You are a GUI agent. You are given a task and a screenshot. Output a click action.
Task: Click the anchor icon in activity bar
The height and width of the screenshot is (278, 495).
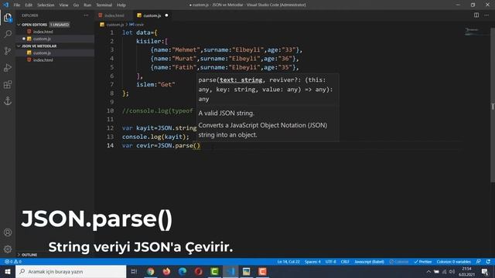(x=8, y=101)
